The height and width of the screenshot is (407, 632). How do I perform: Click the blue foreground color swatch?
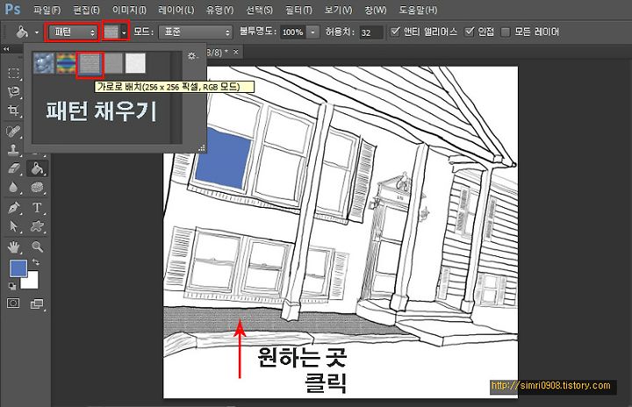click(x=18, y=268)
